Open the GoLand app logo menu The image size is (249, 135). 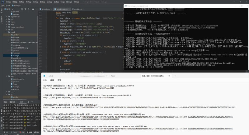pos(2,2)
